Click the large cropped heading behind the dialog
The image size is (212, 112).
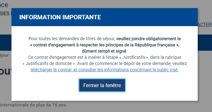point(5,71)
